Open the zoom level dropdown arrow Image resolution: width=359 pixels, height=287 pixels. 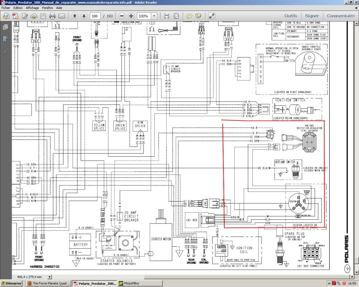[154, 16]
